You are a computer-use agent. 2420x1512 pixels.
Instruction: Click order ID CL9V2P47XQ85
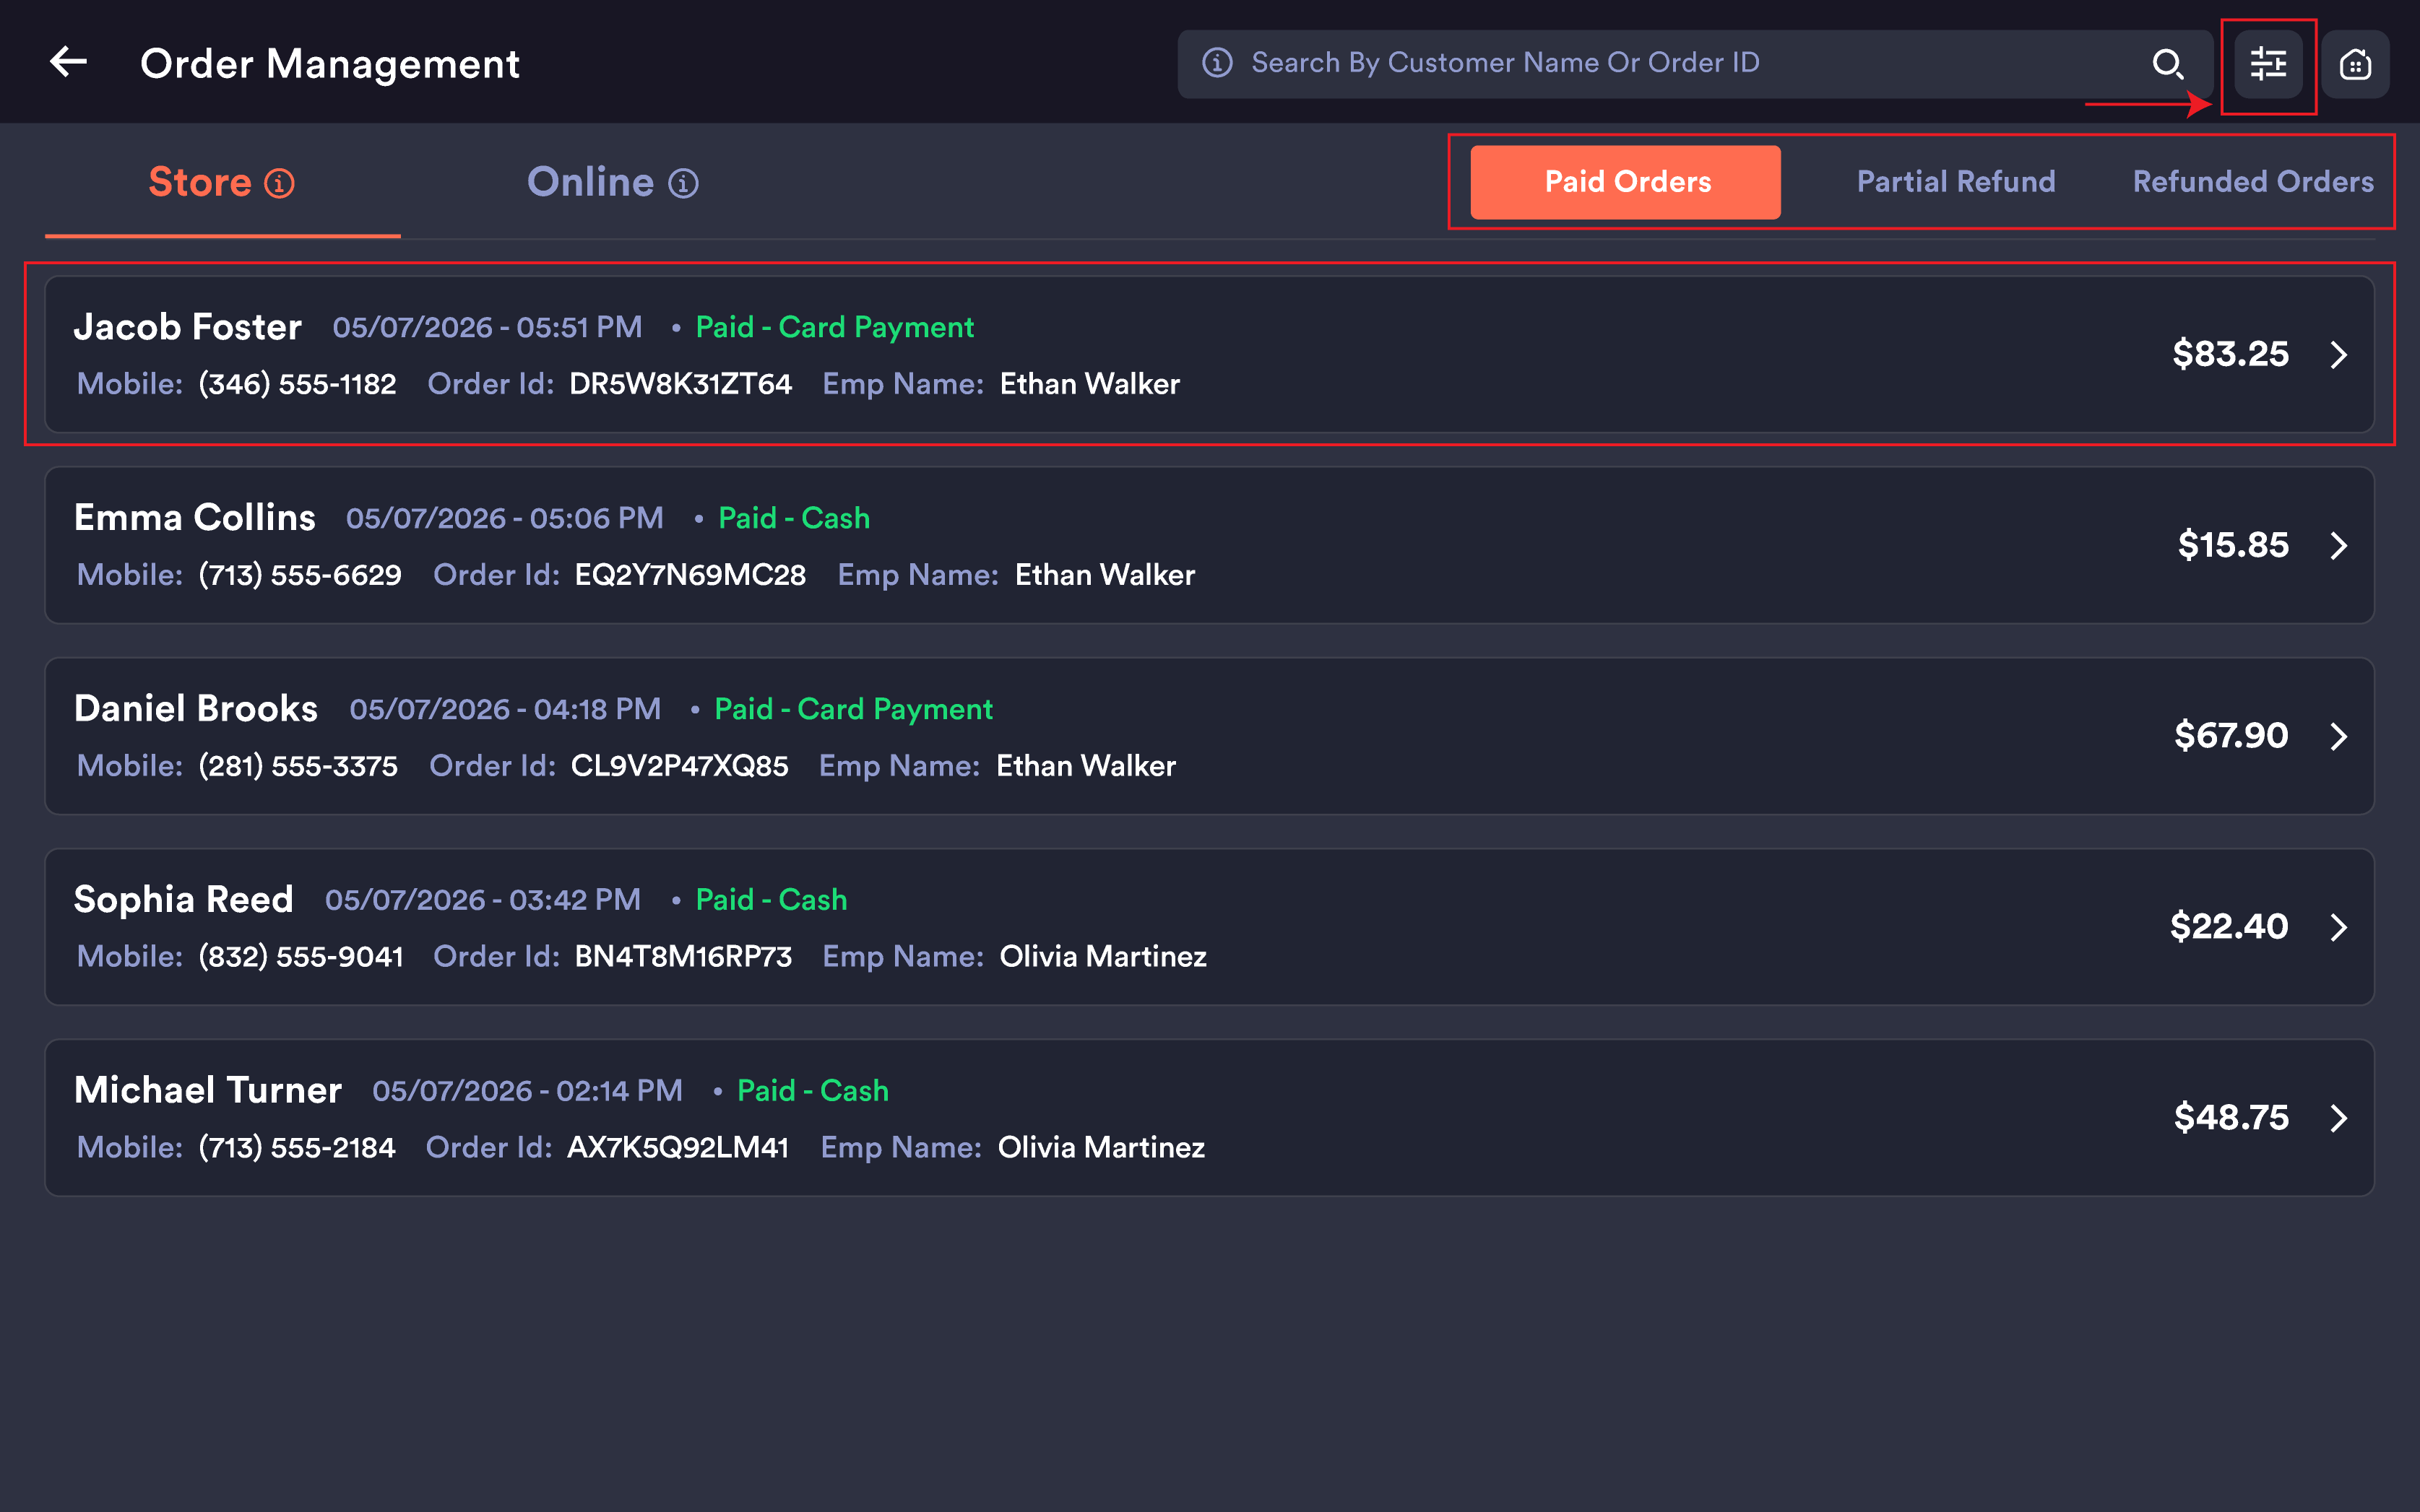point(679,766)
